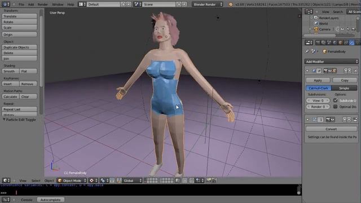The width and height of the screenshot is (361, 203).
Task: Click the Rotate transform button
Action: coord(19,22)
